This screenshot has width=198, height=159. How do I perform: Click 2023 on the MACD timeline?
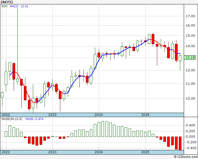[52, 152]
